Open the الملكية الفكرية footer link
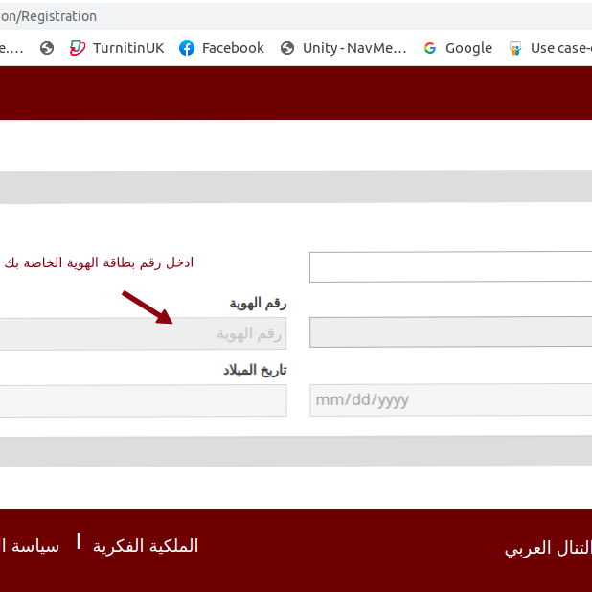 coord(146,546)
